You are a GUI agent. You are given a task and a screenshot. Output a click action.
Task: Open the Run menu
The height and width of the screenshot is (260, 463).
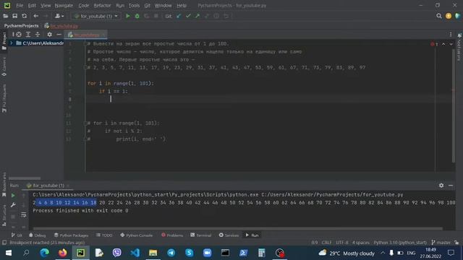point(120,5)
